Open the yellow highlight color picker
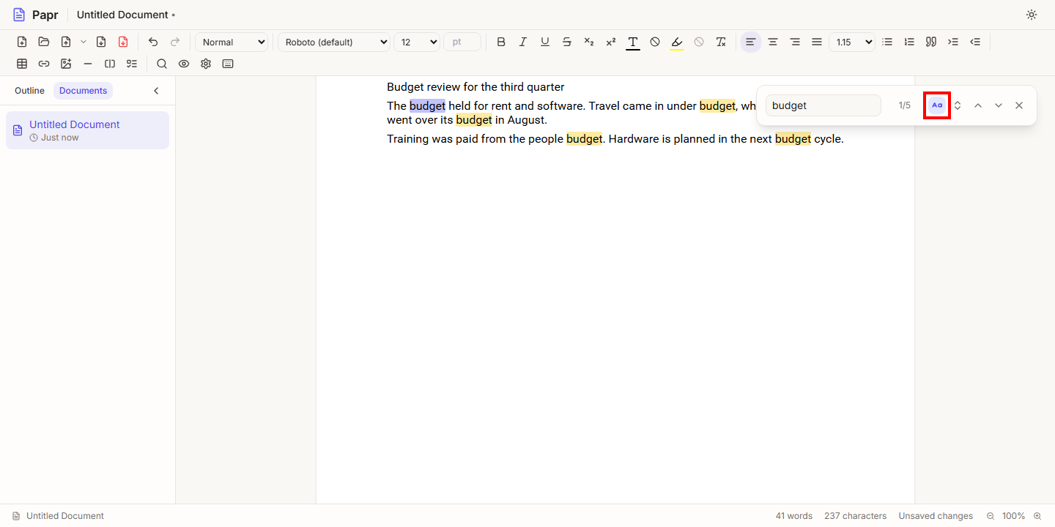 click(677, 42)
